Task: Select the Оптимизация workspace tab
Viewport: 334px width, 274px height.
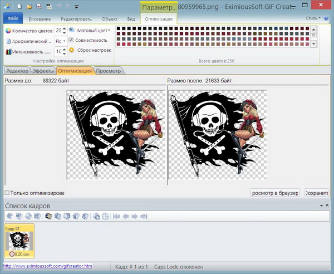Action: (75, 71)
